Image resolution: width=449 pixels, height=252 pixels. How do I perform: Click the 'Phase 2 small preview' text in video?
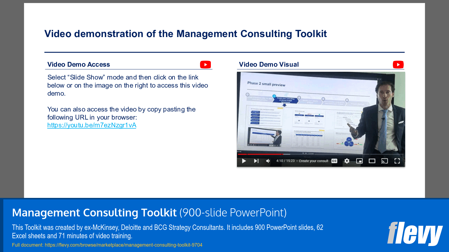[266, 84]
